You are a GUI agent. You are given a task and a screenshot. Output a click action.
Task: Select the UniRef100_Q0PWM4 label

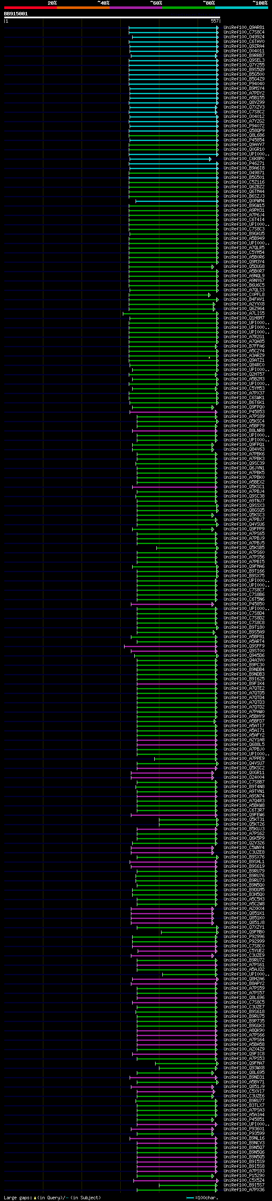coord(244,201)
